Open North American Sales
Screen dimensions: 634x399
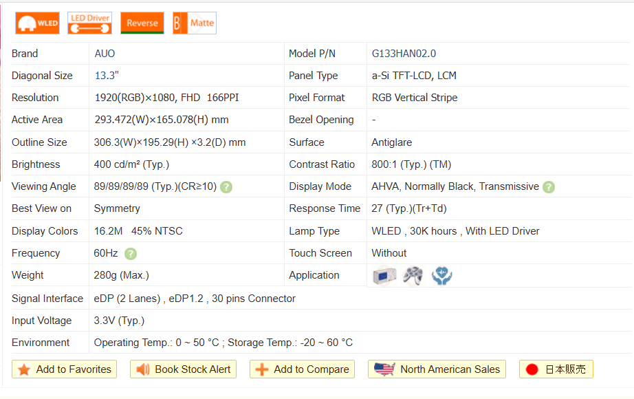437,369
